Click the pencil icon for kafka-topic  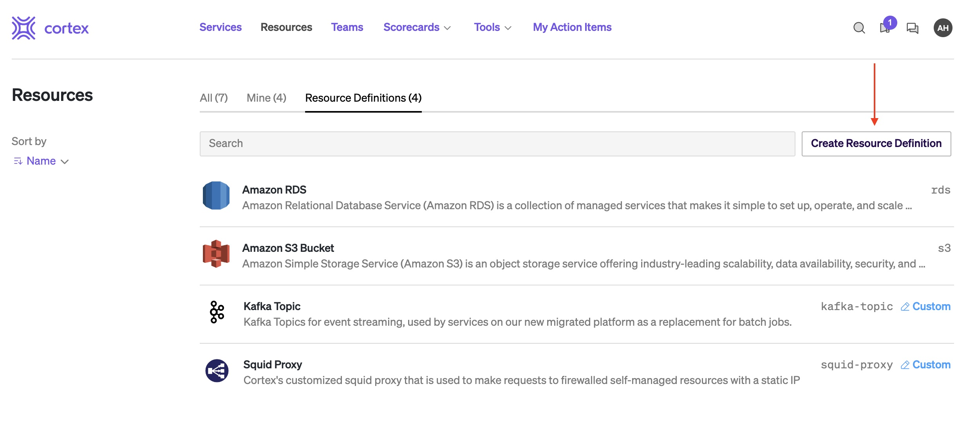(x=905, y=307)
